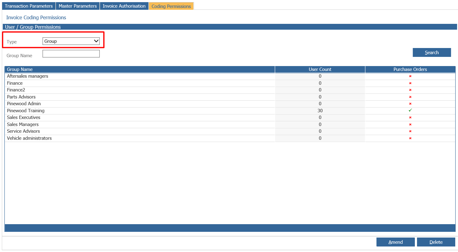The width and height of the screenshot is (458, 252).
Task: Toggle Purchase Orders permission for Sales Managers
Action: click(x=410, y=124)
